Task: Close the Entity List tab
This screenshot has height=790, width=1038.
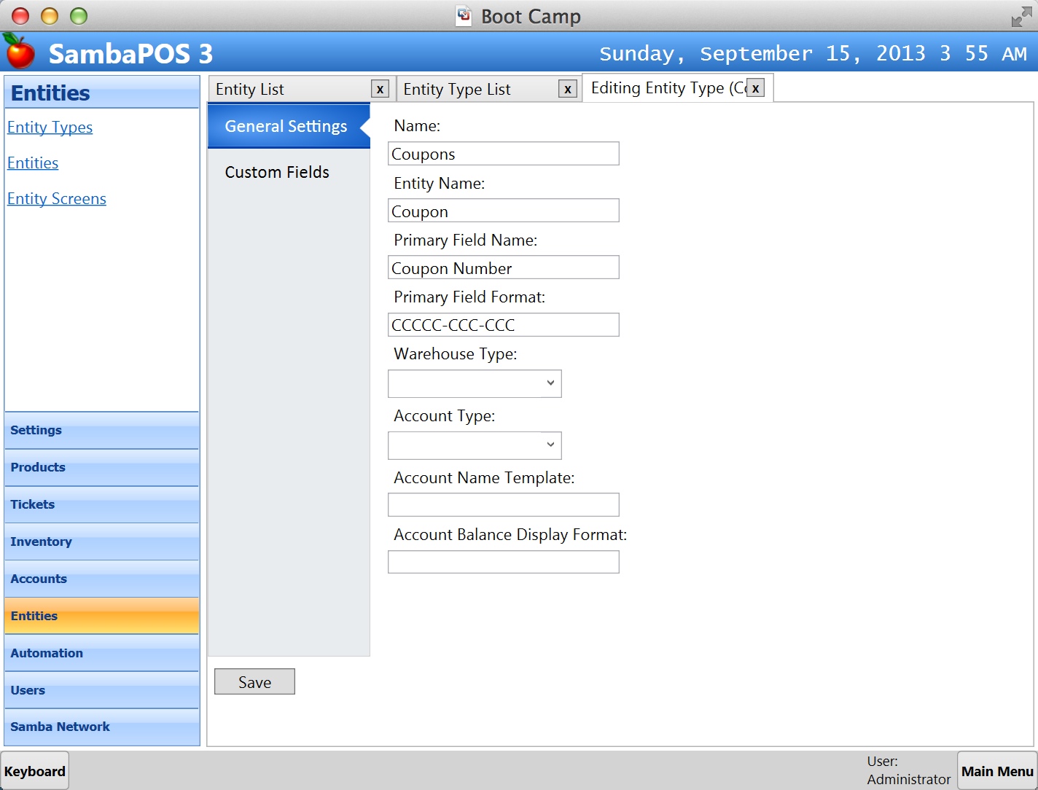Action: tap(380, 89)
